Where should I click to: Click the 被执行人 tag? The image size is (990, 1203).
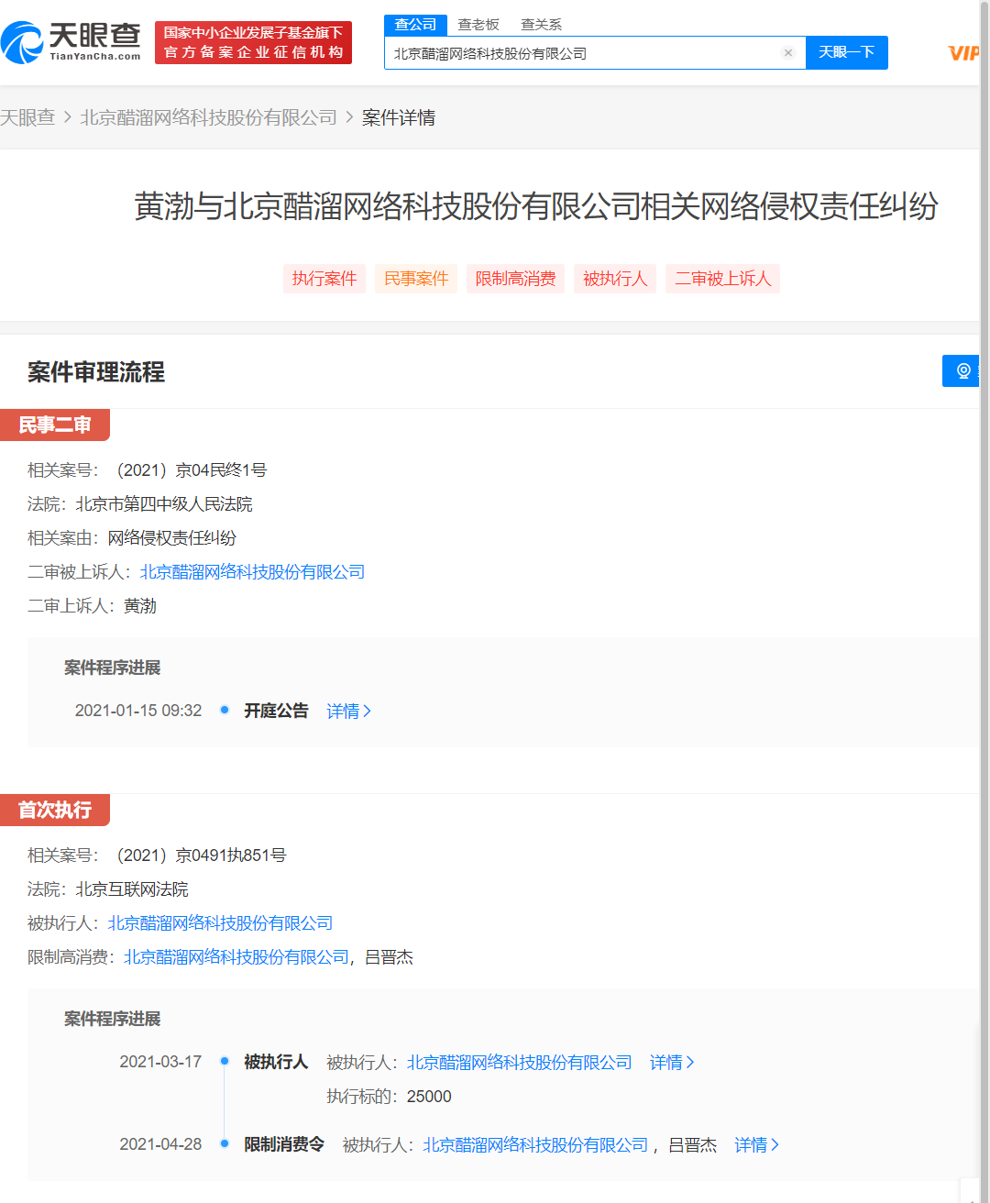coord(615,279)
